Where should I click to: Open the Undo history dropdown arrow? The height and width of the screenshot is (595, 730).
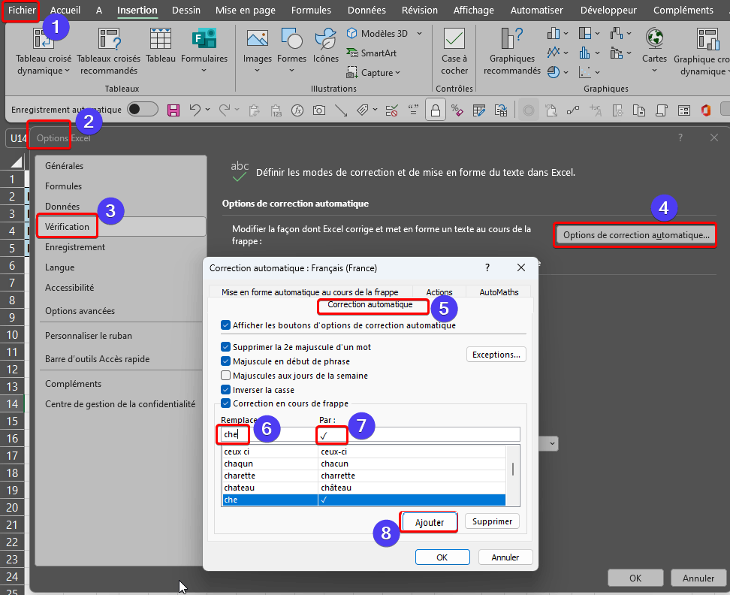207,110
